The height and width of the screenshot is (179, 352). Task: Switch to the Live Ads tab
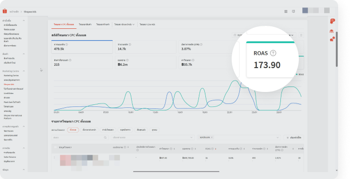tap(147, 24)
